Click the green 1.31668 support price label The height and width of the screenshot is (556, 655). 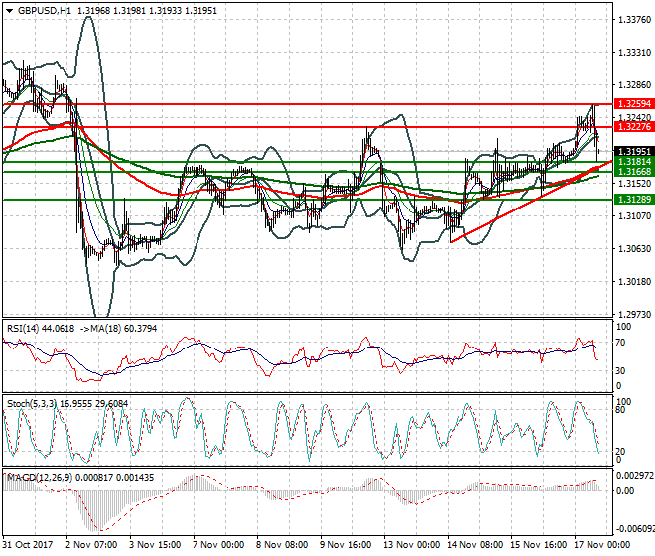(x=634, y=172)
